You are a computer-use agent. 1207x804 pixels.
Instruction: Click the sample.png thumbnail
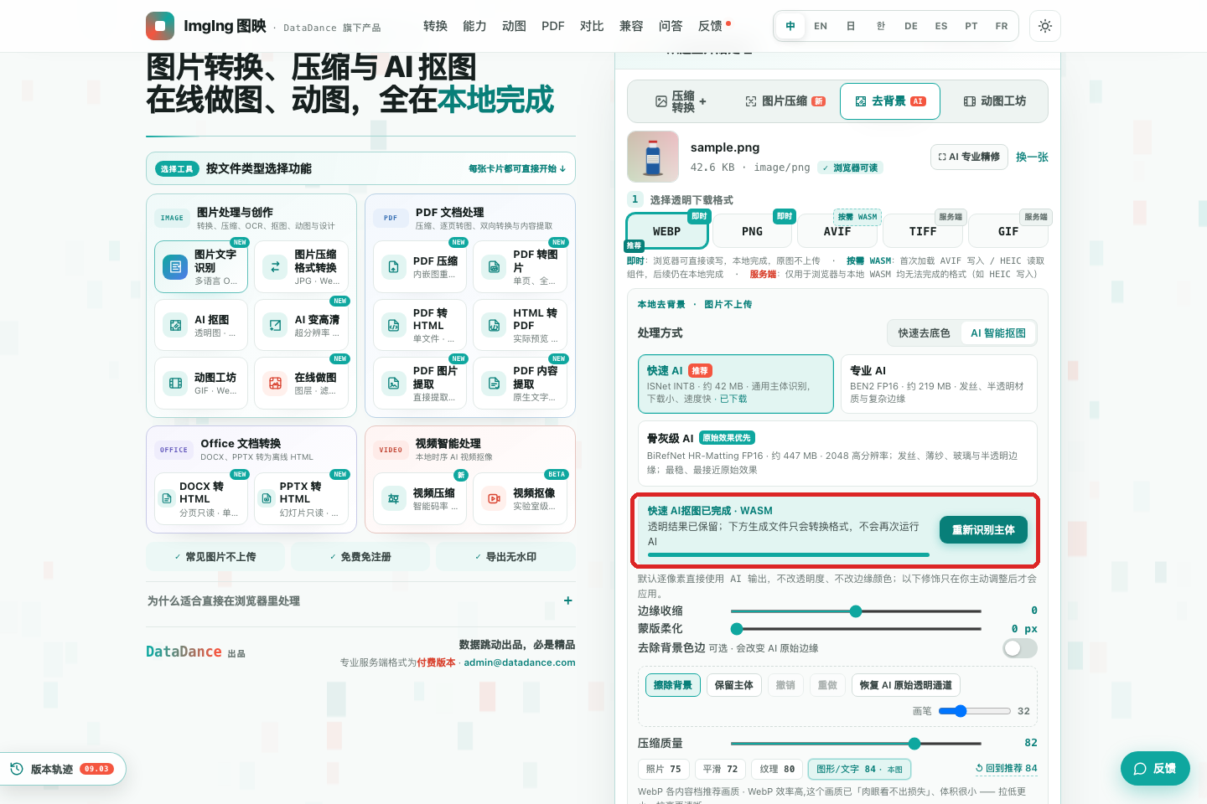(x=653, y=157)
